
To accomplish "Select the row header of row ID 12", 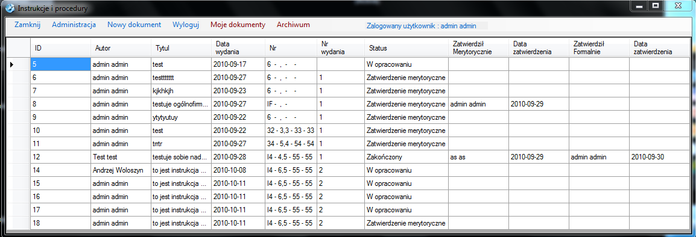I will (x=18, y=156).
